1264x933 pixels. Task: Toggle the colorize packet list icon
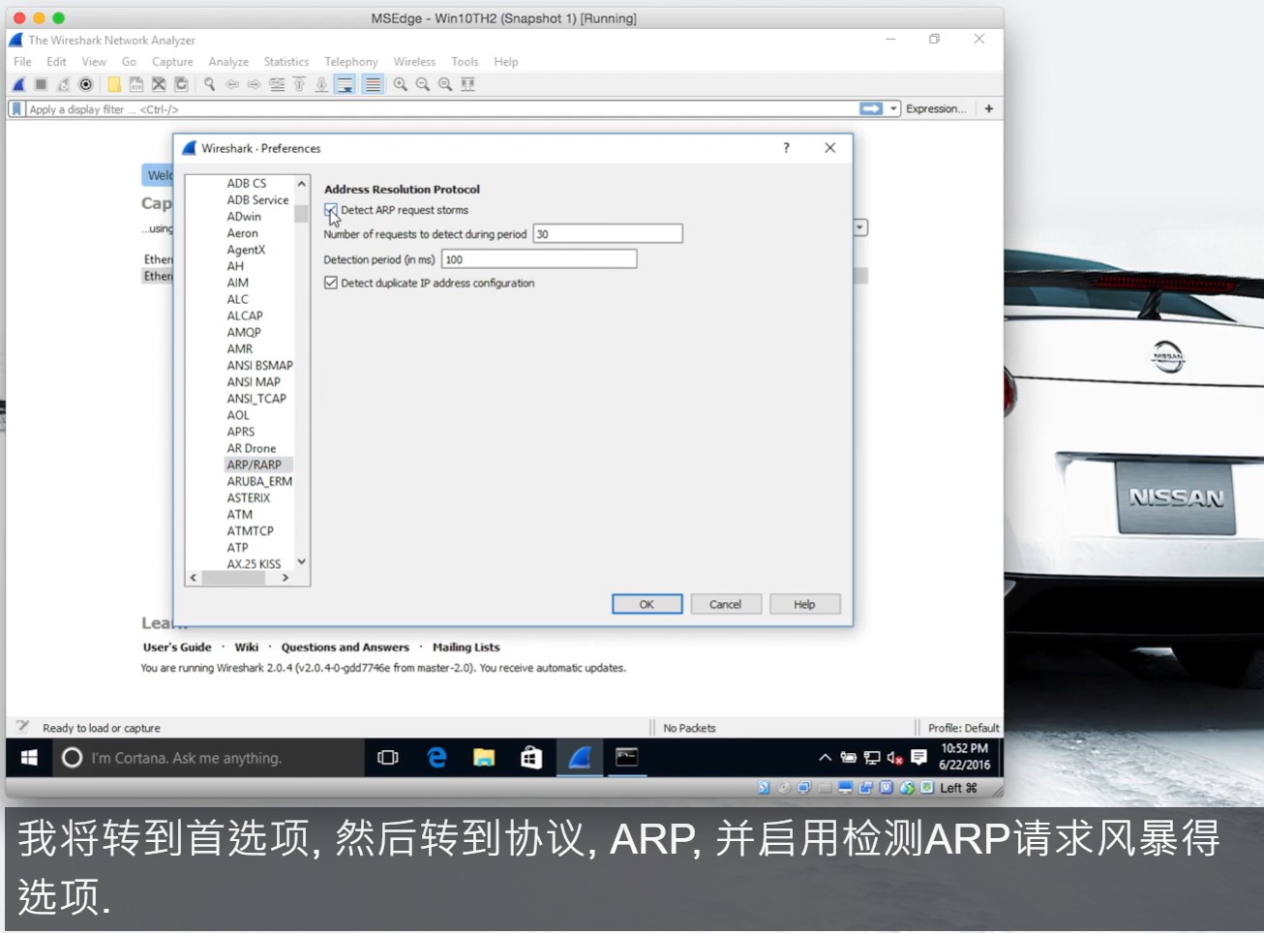(x=373, y=85)
